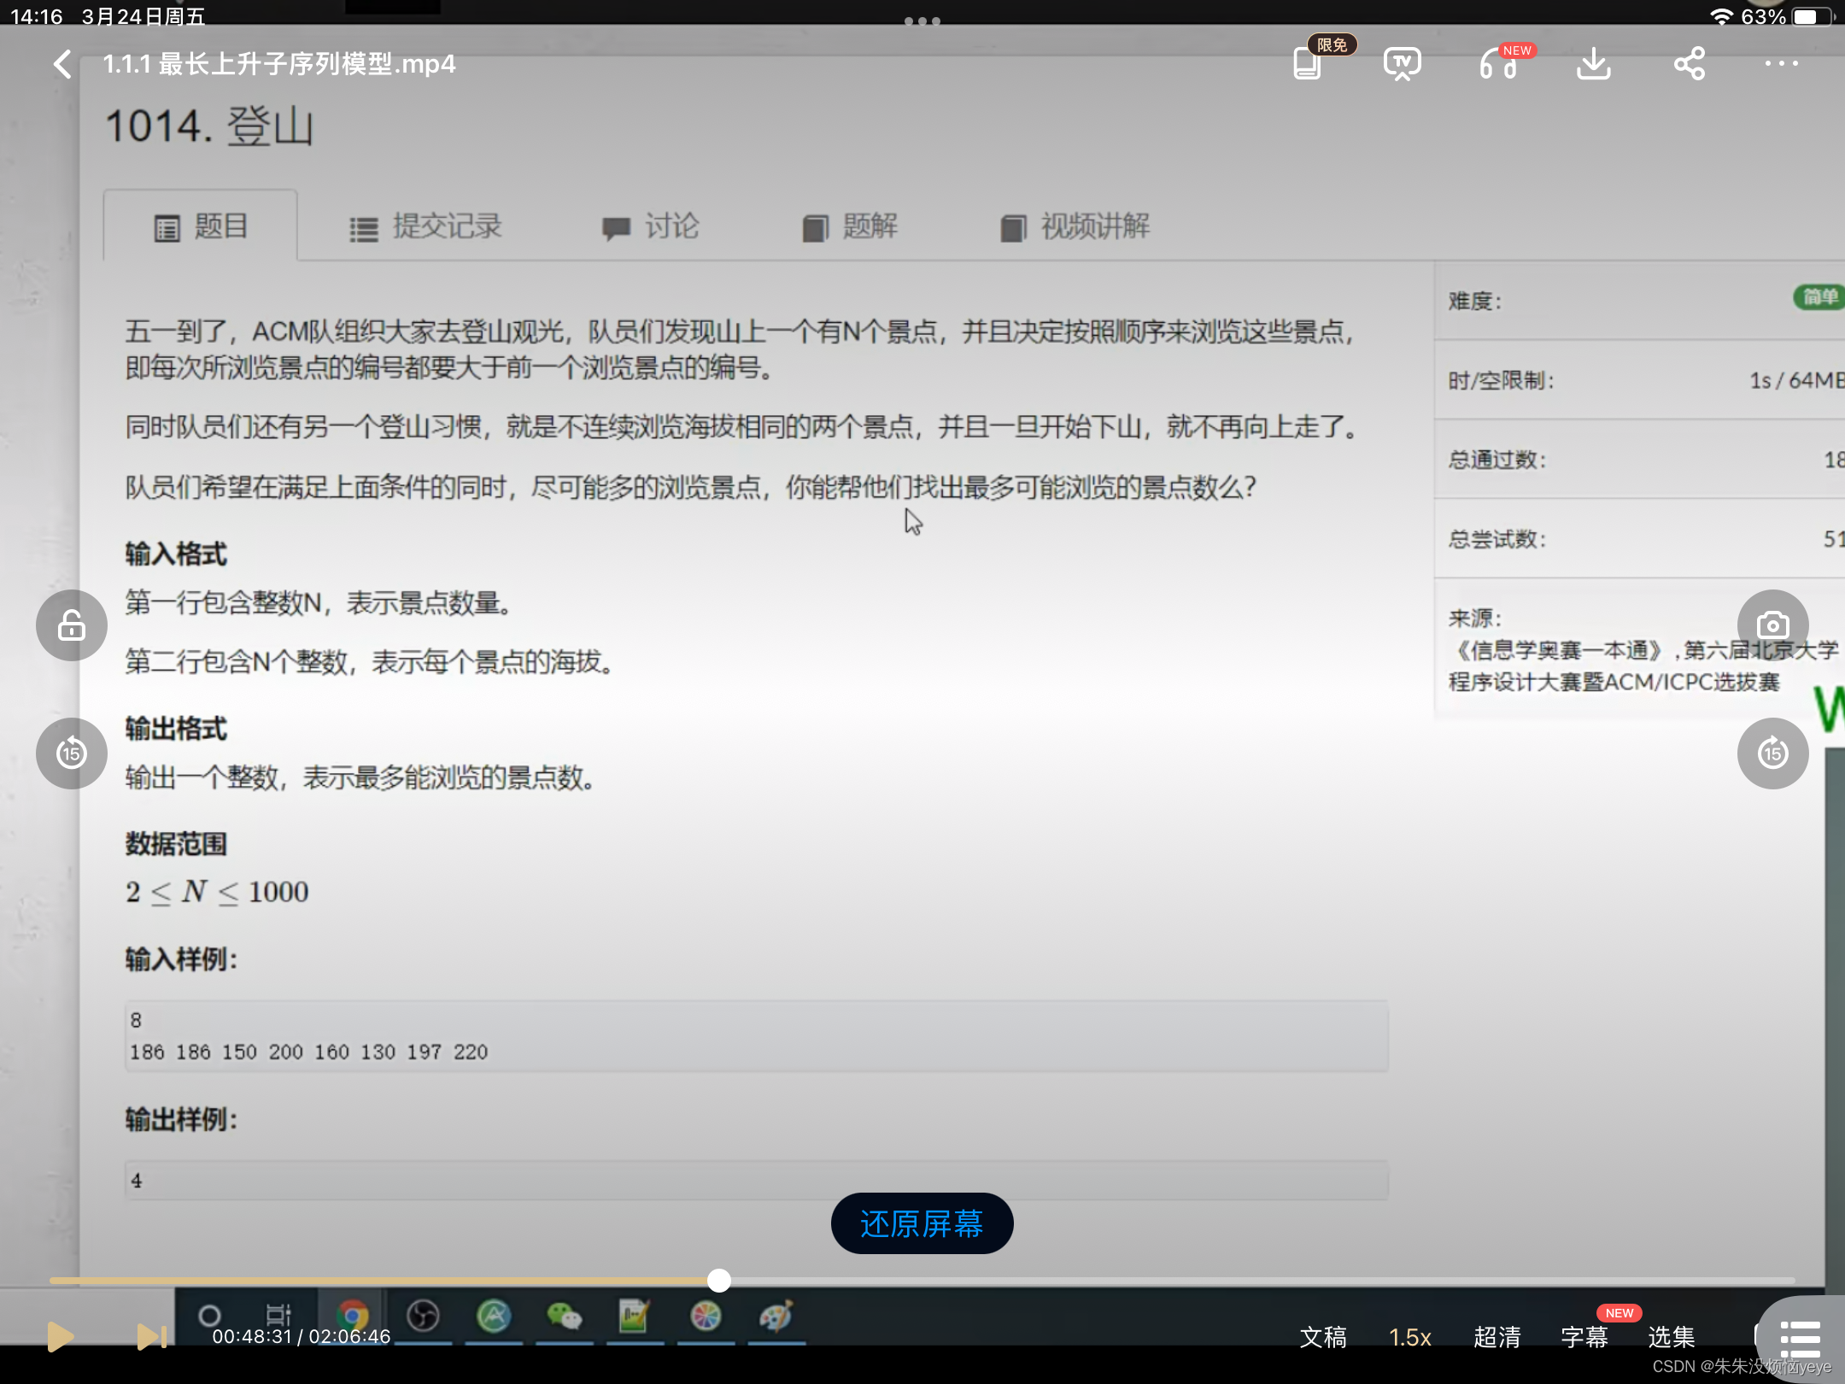Open the 1.5x playback speed selector

pos(1409,1337)
